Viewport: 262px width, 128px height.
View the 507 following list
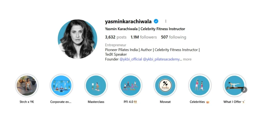173,37
